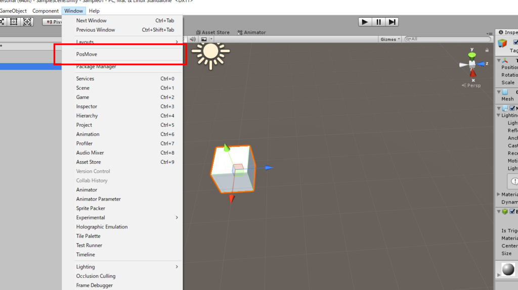Click the red move arrow below the cube
Image resolution: width=518 pixels, height=290 pixels.
pyautogui.click(x=232, y=199)
